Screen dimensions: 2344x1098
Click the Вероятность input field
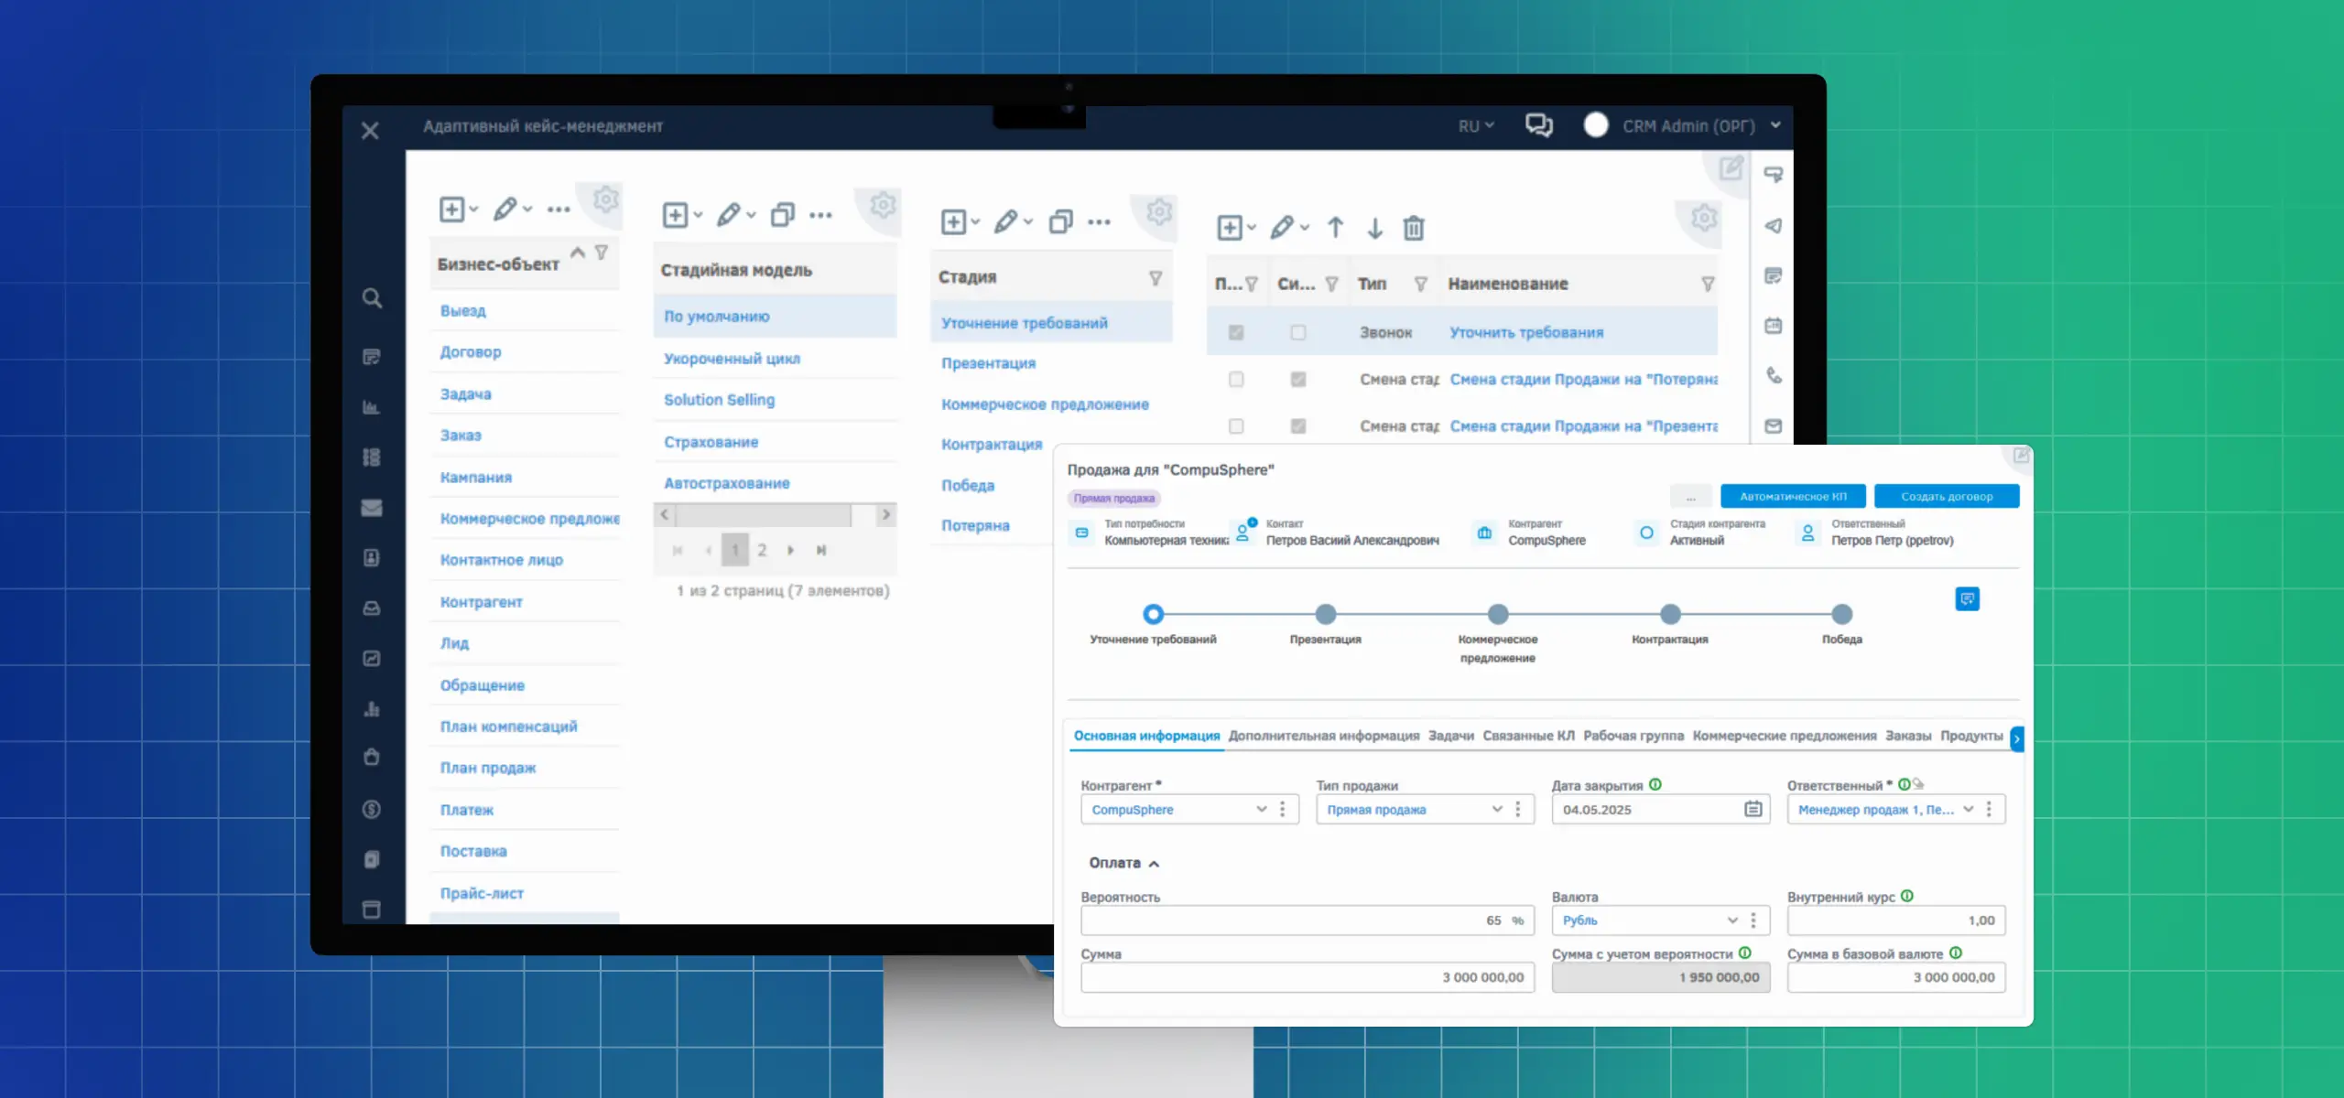click(1308, 920)
